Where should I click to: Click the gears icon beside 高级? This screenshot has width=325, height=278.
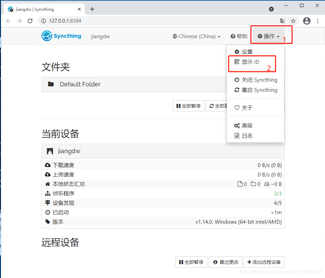click(x=237, y=126)
